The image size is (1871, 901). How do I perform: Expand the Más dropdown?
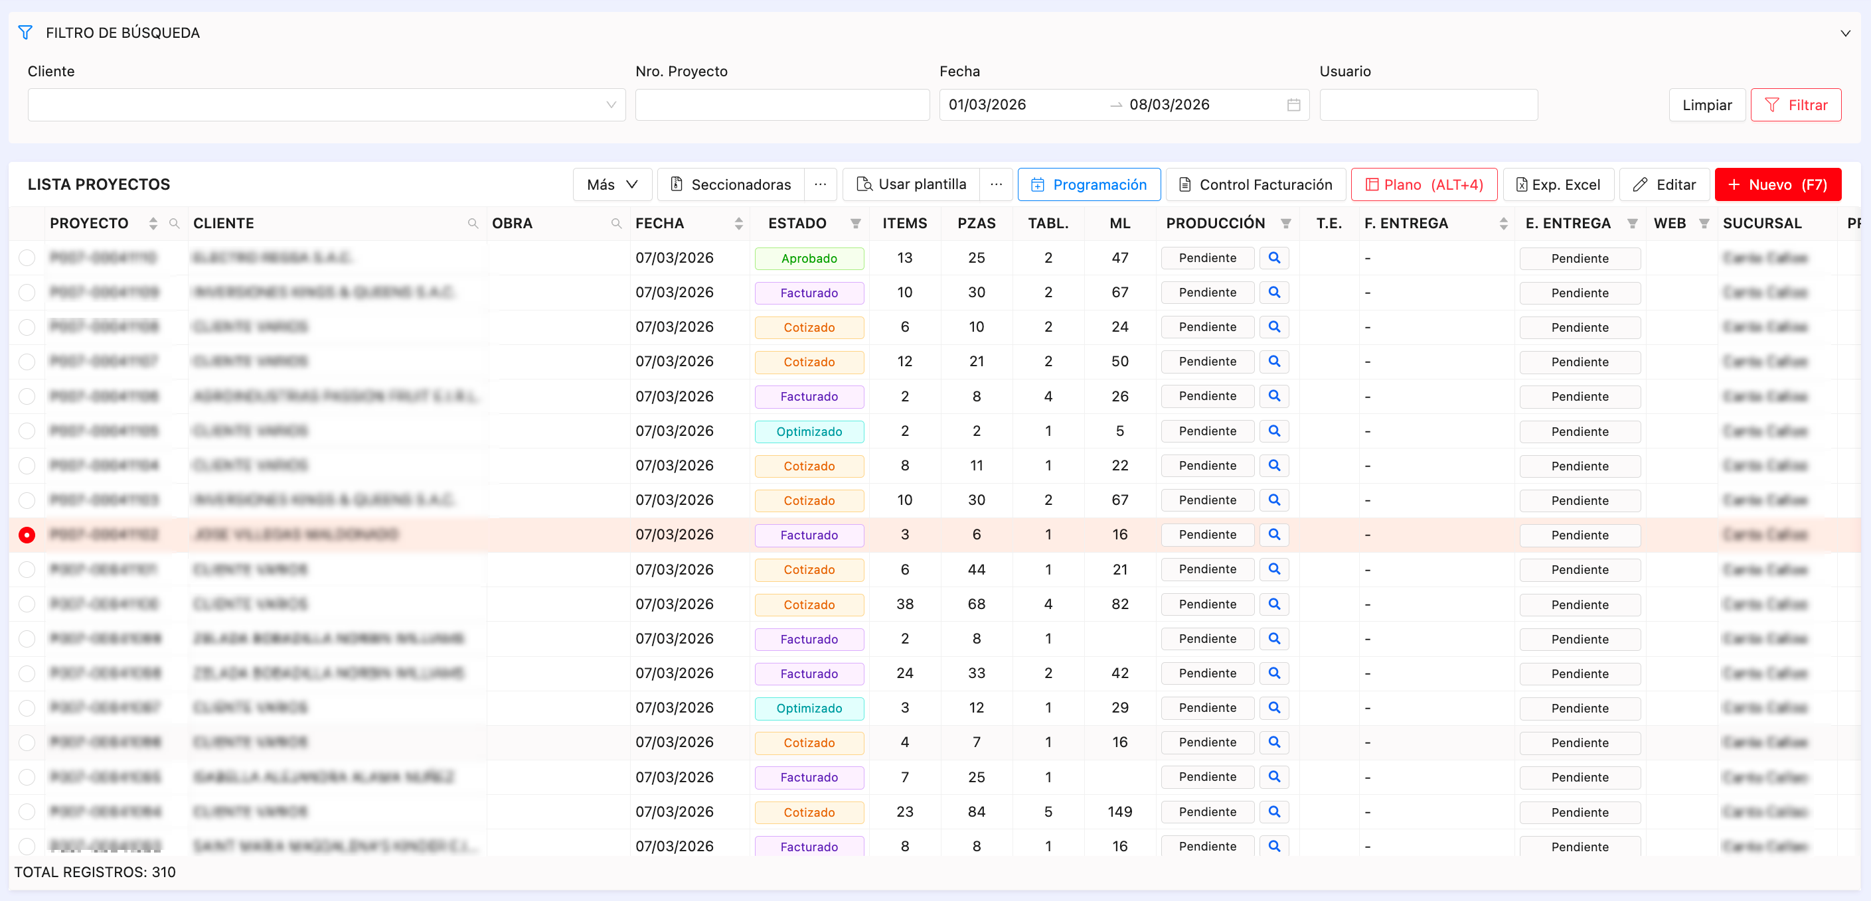pos(612,185)
